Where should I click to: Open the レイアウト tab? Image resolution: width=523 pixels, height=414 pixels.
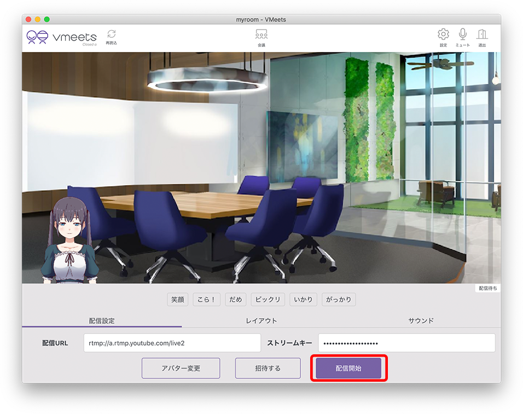coord(261,321)
